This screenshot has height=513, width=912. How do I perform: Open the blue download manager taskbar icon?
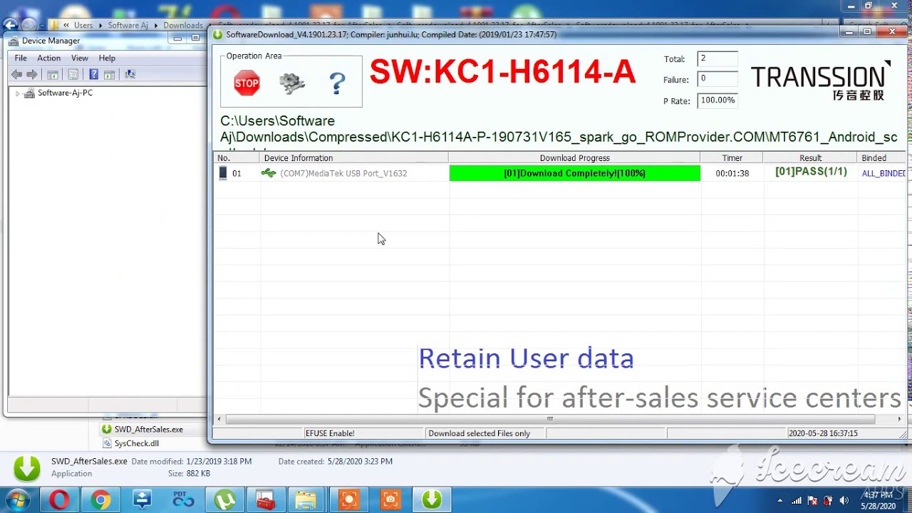click(x=142, y=500)
